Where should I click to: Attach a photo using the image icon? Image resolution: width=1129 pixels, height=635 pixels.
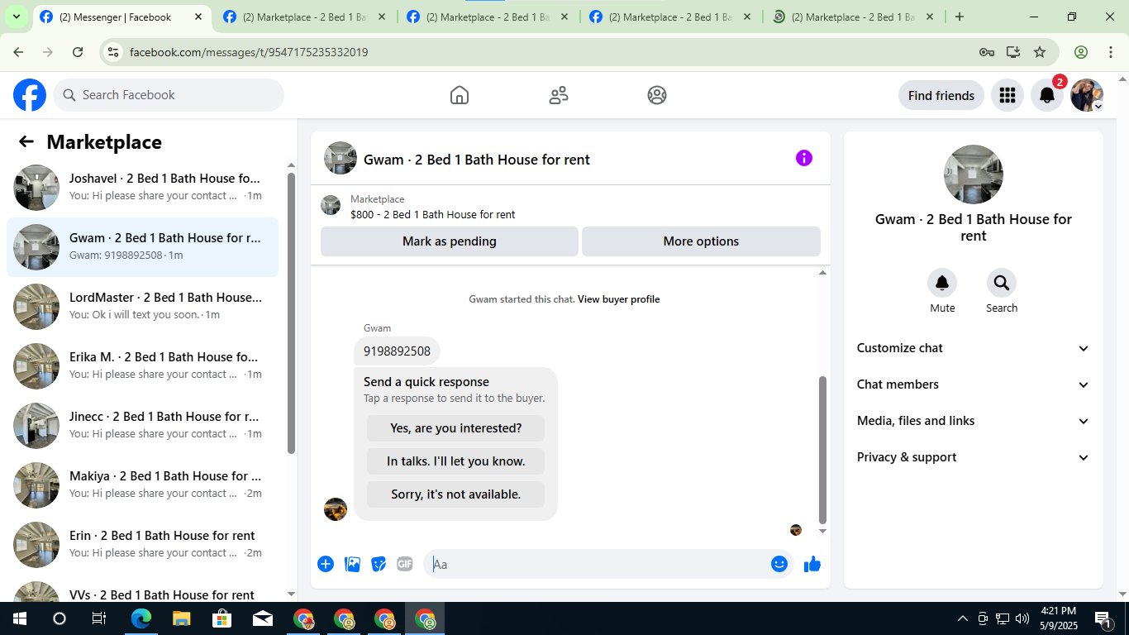(352, 564)
